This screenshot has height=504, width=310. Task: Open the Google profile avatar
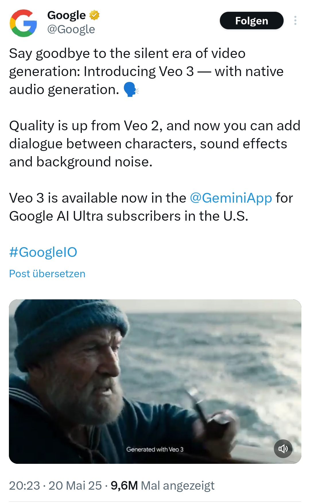click(x=23, y=23)
